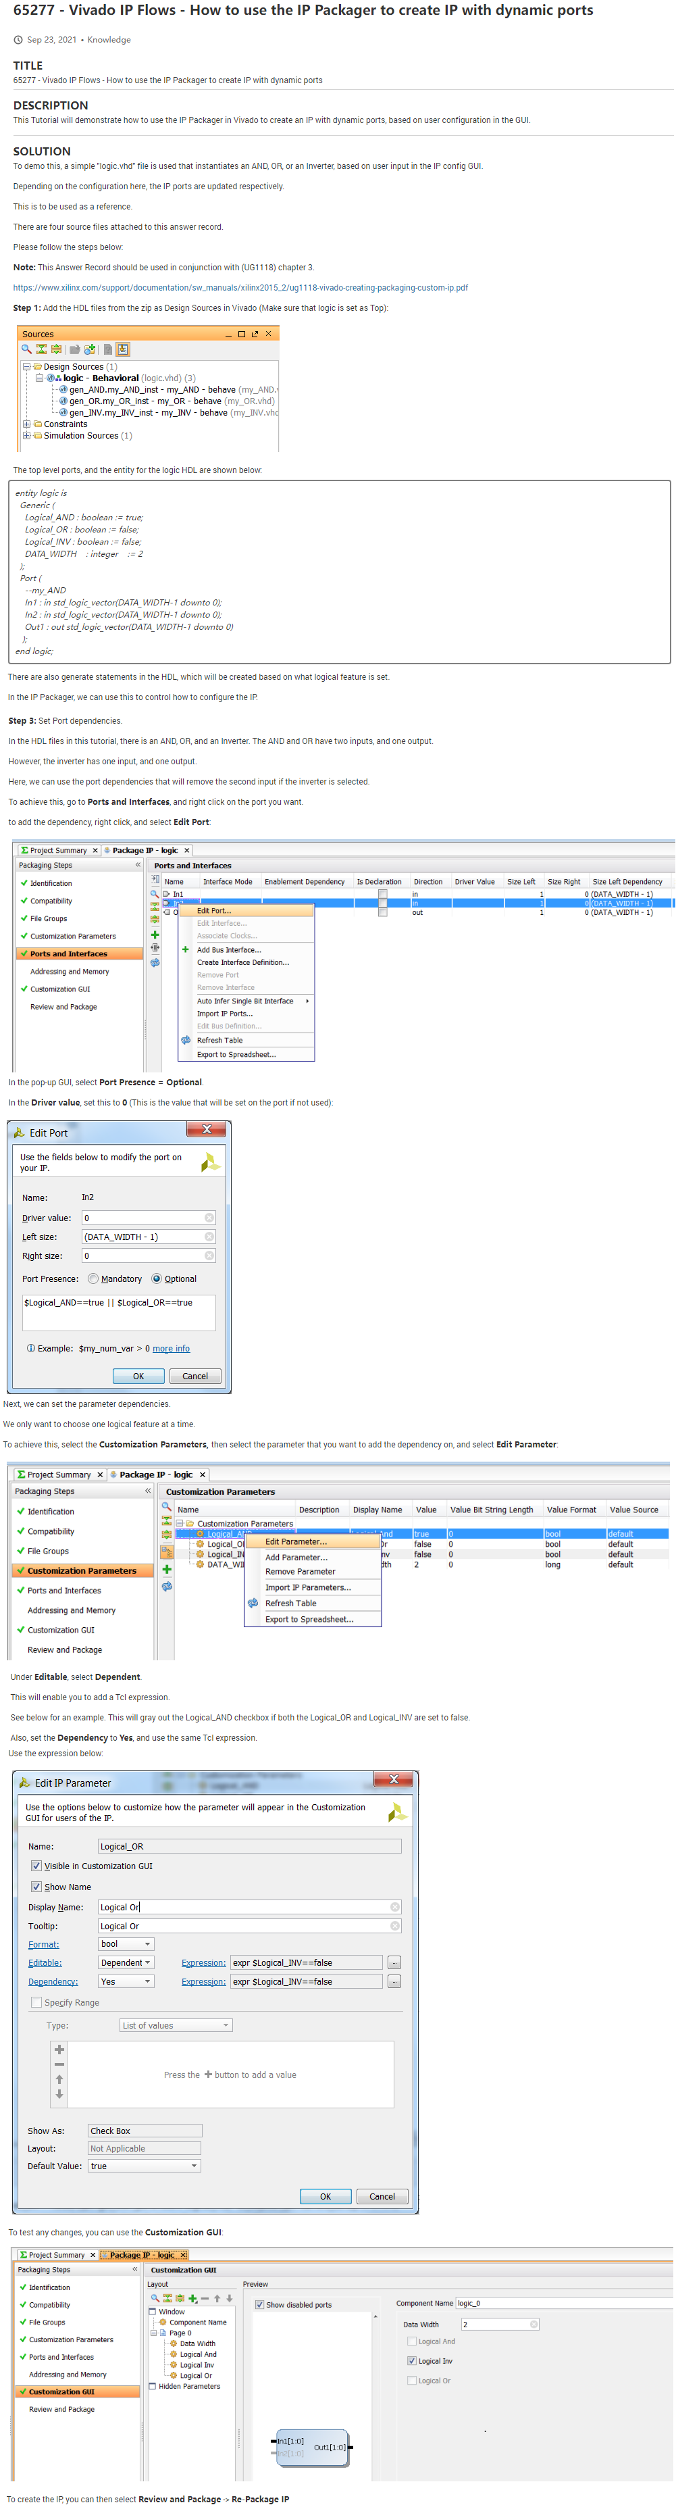Open the Dependency dropdown showing Yes

click(x=126, y=1981)
